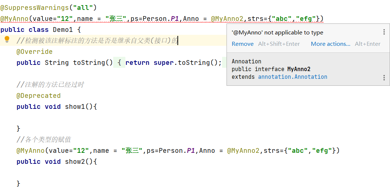Screen dimensions: 390x188
Task: Click the underlined @MyAnno above class Demo1
Action: tap(14, 19)
